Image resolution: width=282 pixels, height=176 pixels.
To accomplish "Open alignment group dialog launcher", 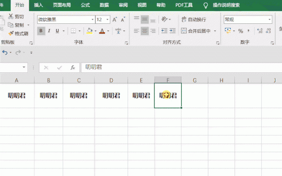I will coord(218,43).
